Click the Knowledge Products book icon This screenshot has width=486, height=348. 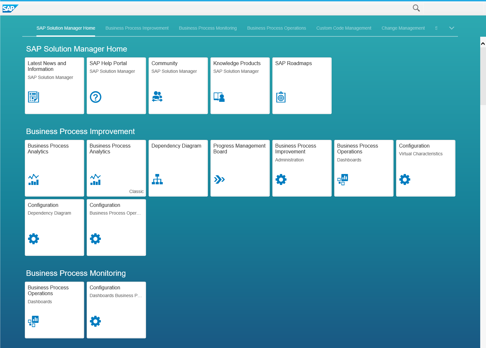click(x=219, y=97)
